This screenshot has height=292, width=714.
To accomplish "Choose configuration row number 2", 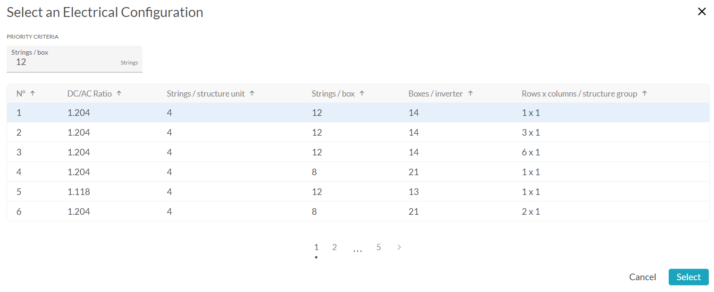I will point(358,133).
